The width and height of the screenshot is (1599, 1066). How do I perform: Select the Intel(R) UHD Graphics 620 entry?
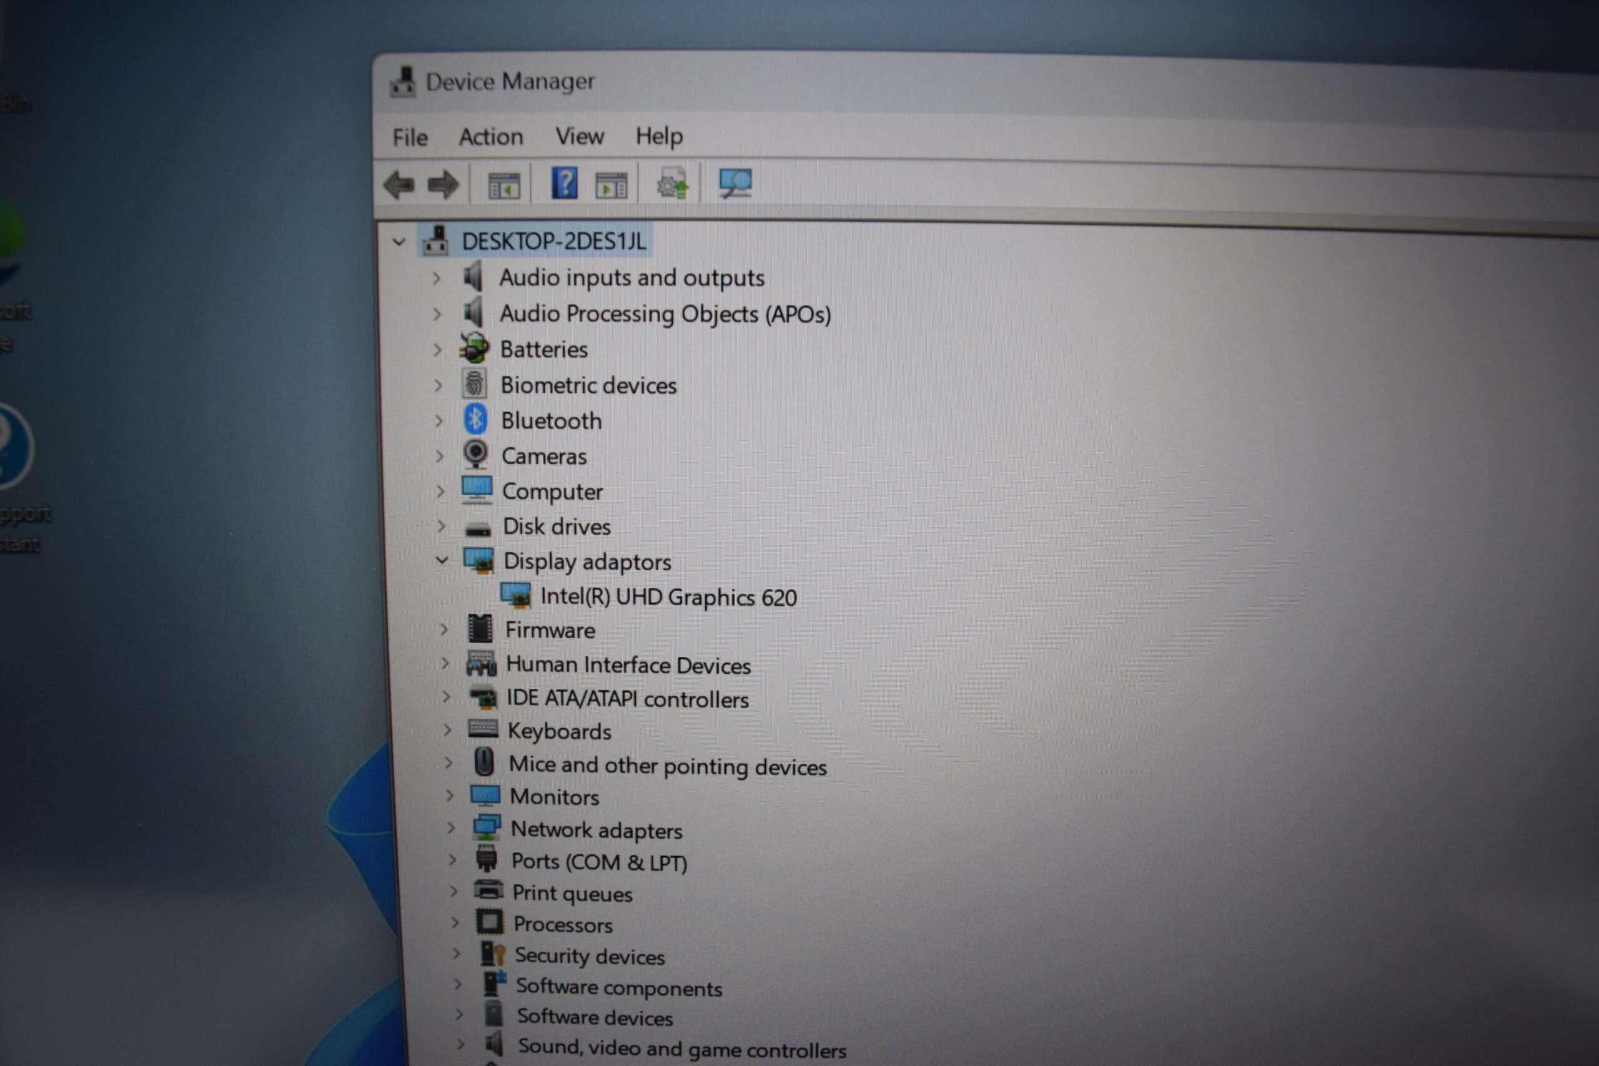[668, 597]
